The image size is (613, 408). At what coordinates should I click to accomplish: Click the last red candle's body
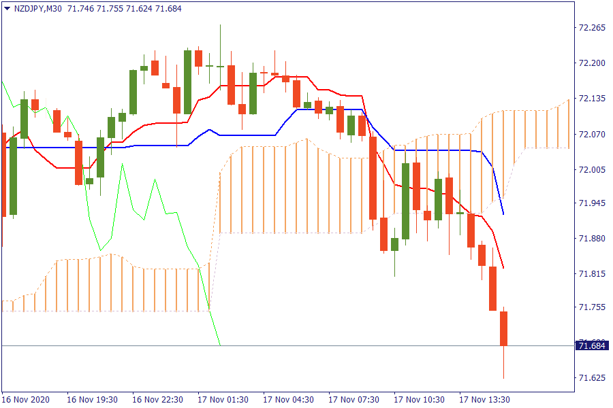point(504,328)
